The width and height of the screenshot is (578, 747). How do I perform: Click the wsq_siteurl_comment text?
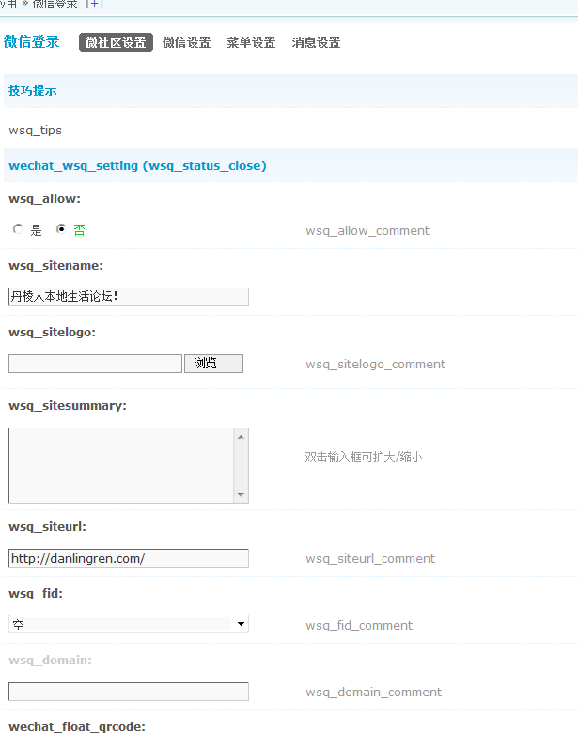coord(370,558)
